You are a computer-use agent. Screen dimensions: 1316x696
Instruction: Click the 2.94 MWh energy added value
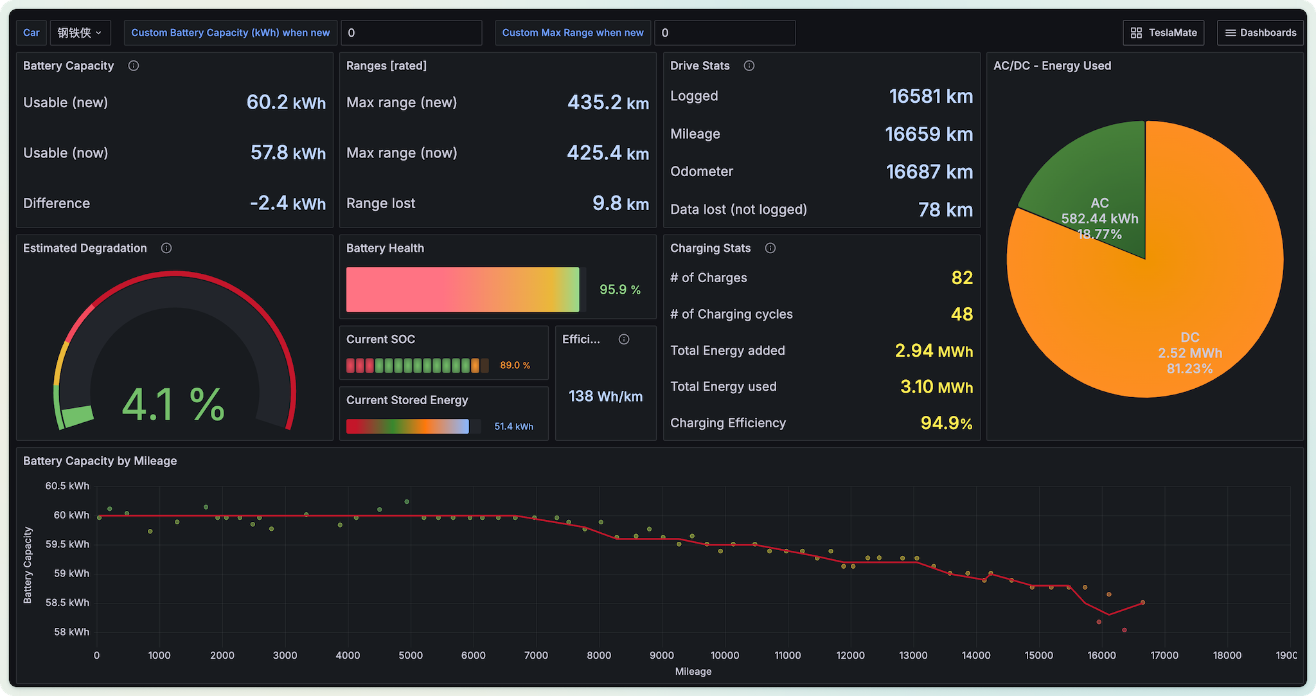coord(934,351)
